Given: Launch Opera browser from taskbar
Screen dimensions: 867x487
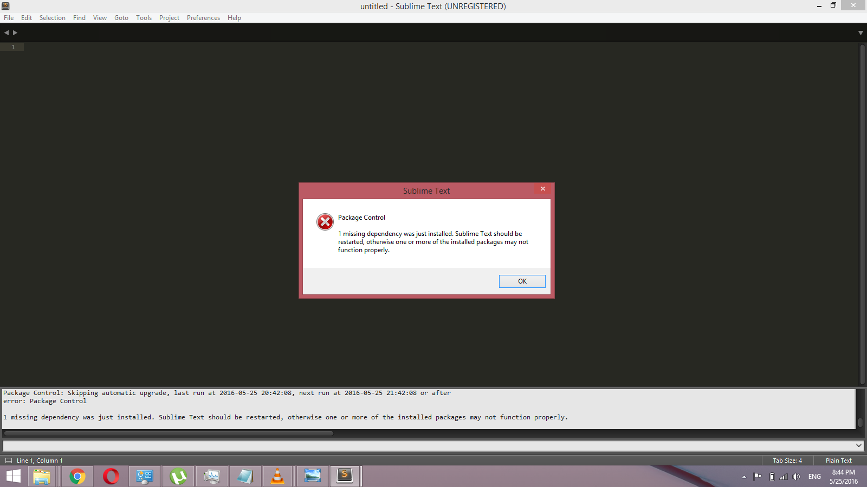Looking at the screenshot, I should coord(111,476).
